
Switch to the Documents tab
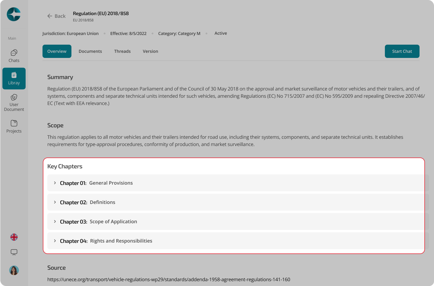[x=90, y=51]
